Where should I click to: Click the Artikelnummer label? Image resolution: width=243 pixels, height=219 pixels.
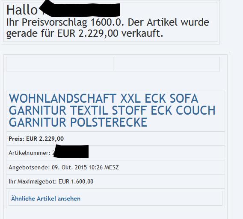[30, 153]
